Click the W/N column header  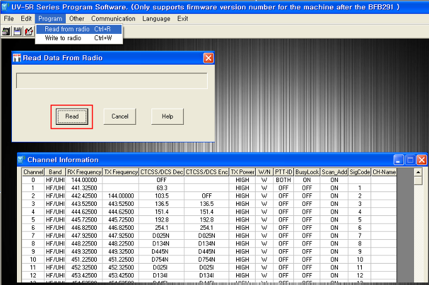point(264,172)
